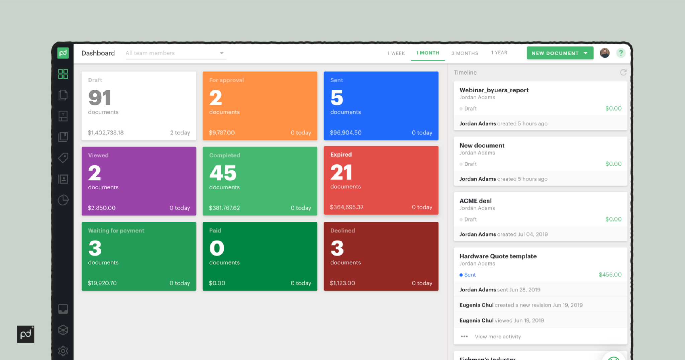Refresh the Timeline panel
The height and width of the screenshot is (360, 685).
pyautogui.click(x=623, y=73)
